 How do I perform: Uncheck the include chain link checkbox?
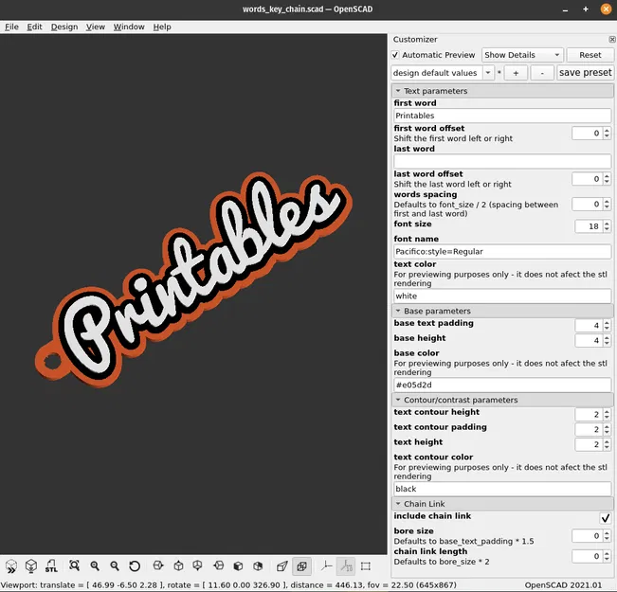coord(606,518)
